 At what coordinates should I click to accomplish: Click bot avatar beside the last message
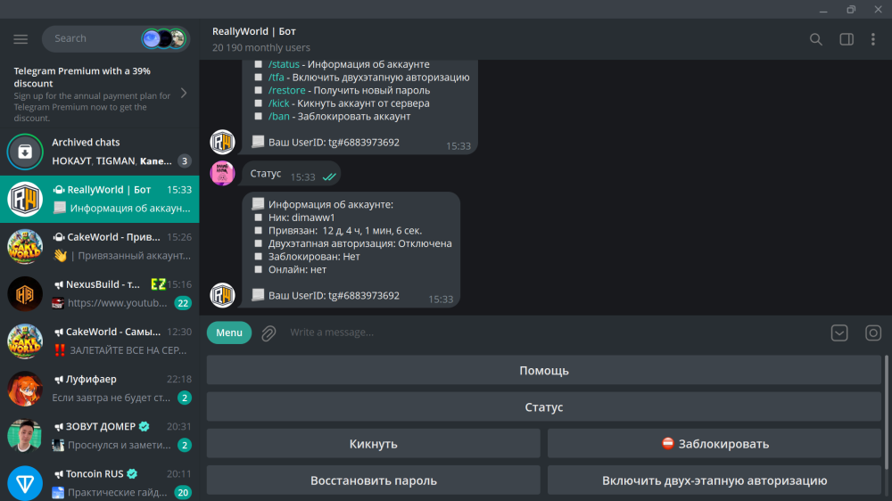click(x=222, y=295)
